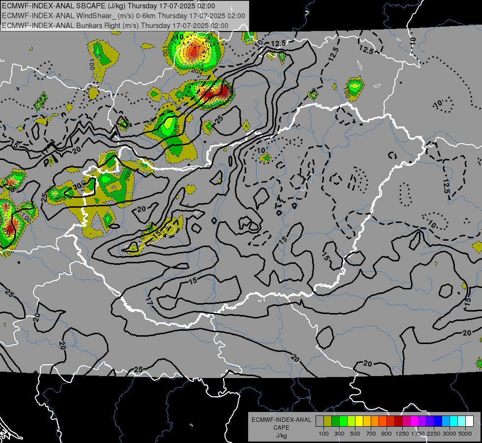Viewport: 482px width, 443px height.
Task: Click the legend value 700
Action: tap(371, 434)
